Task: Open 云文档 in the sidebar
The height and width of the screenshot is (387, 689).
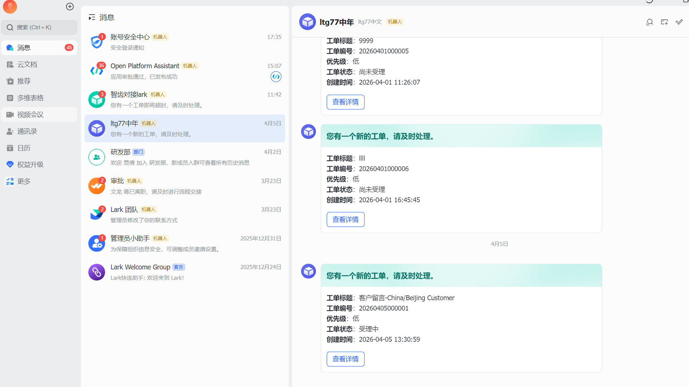Action: pos(27,65)
